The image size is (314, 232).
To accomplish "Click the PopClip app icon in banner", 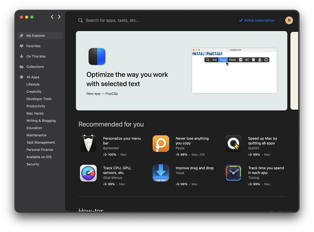I will [x=97, y=56].
